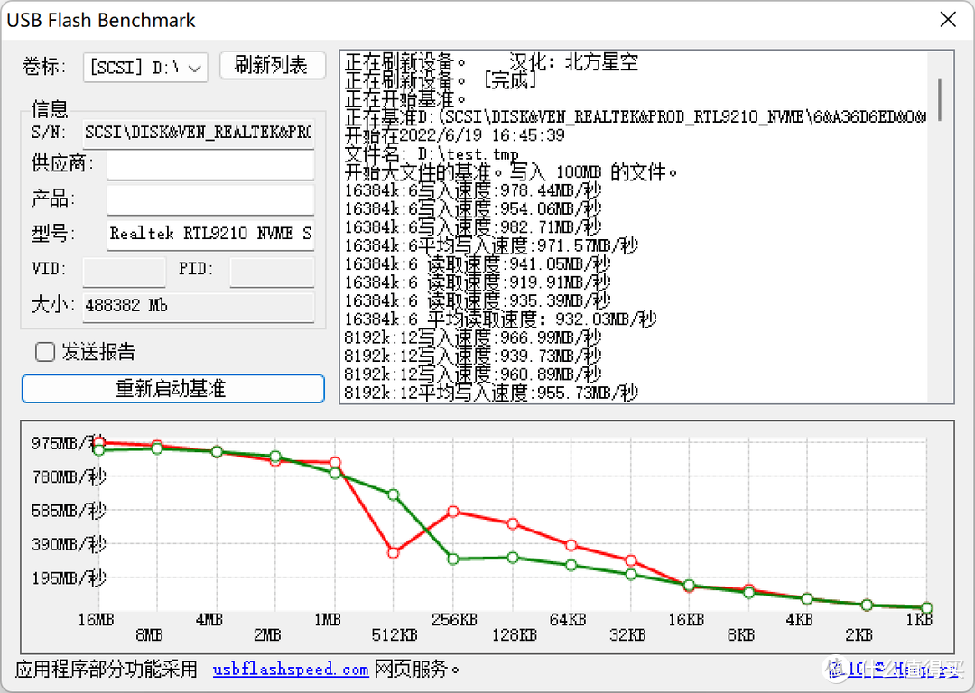
Task: Click the log line 8192k:12写入速度:966.99MB/秒
Action: 472,337
